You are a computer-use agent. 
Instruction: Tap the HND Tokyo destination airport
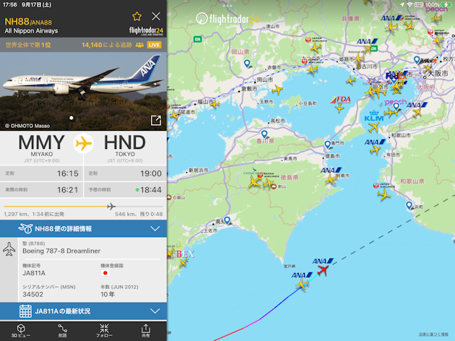click(125, 147)
